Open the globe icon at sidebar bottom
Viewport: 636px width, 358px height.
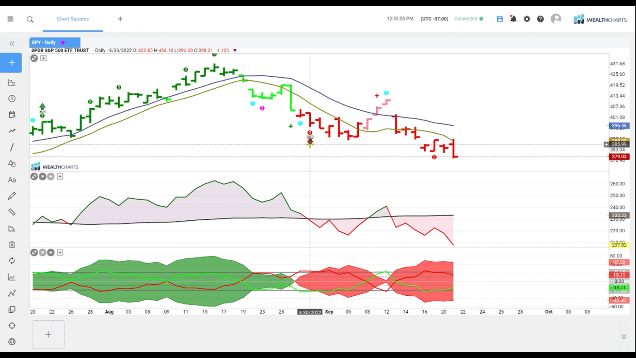click(12, 342)
